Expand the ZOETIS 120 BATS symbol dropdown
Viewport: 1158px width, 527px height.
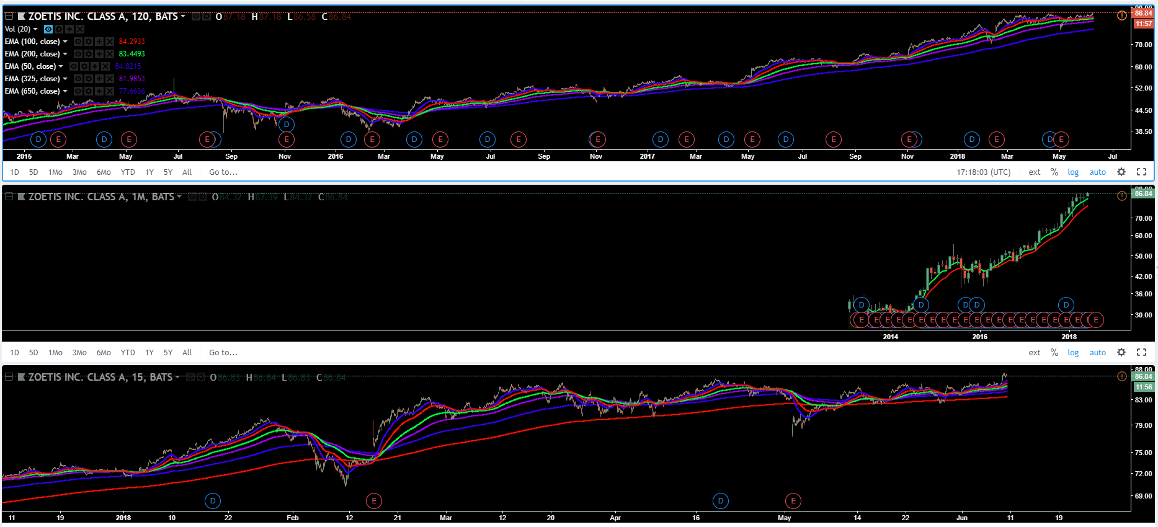point(183,17)
